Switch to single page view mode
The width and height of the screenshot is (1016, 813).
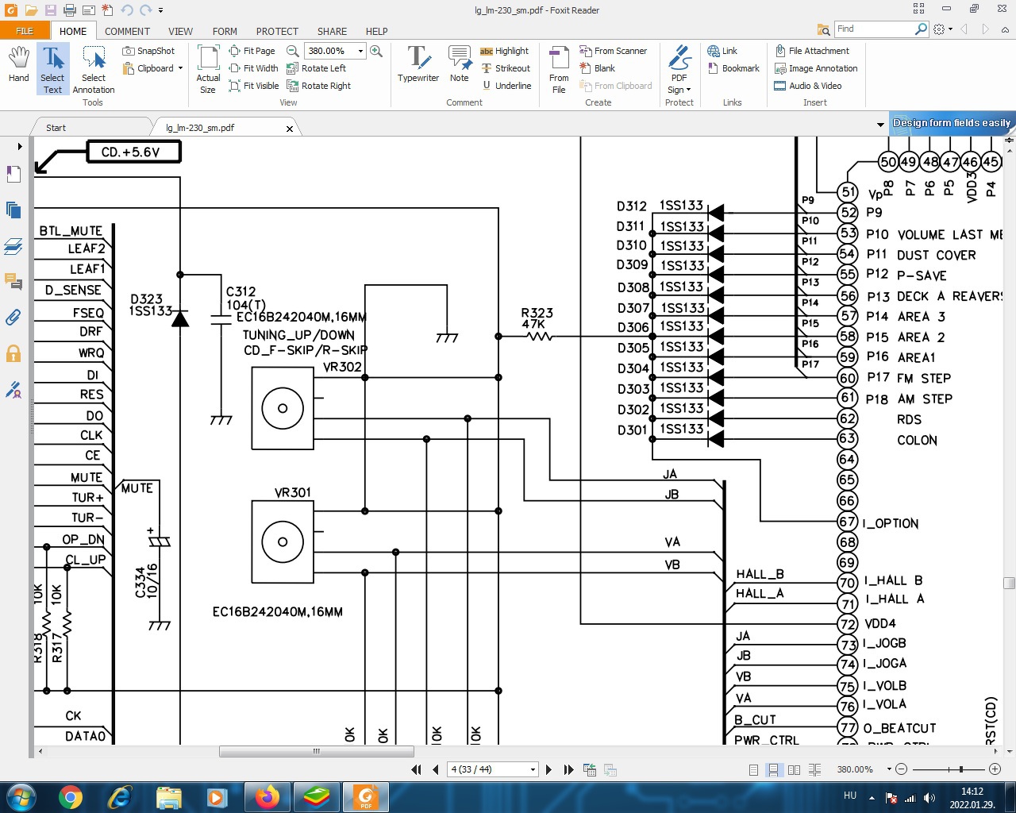tap(753, 769)
